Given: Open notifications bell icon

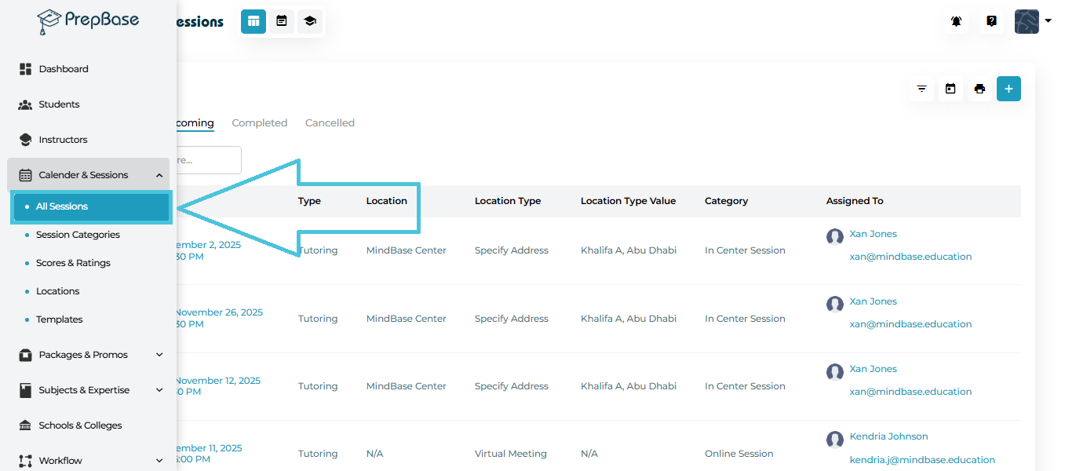Looking at the screenshot, I should (956, 22).
